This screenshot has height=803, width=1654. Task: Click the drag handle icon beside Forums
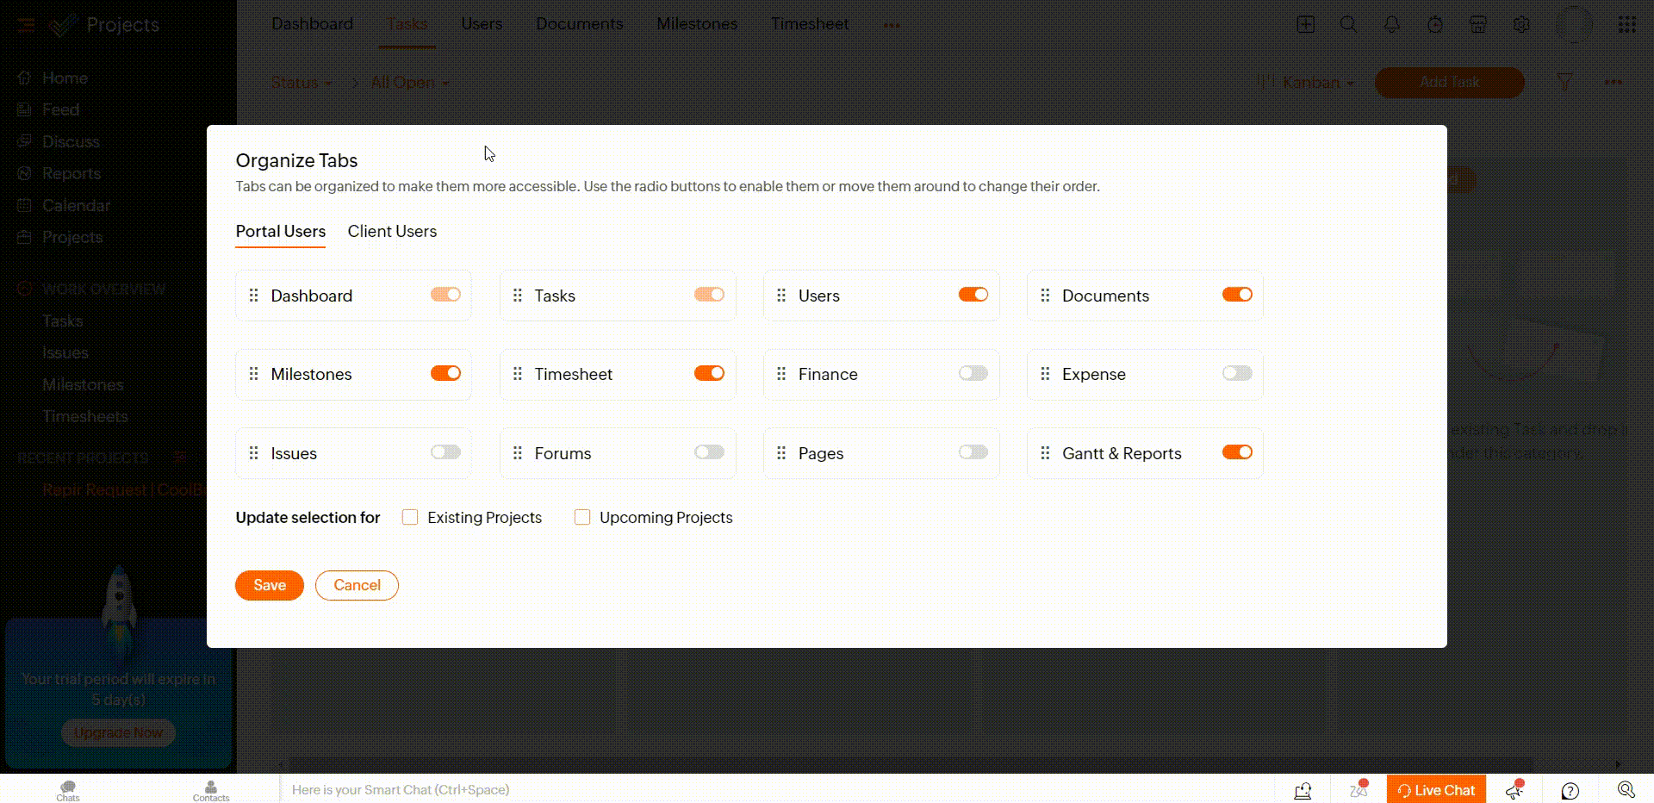coord(518,453)
